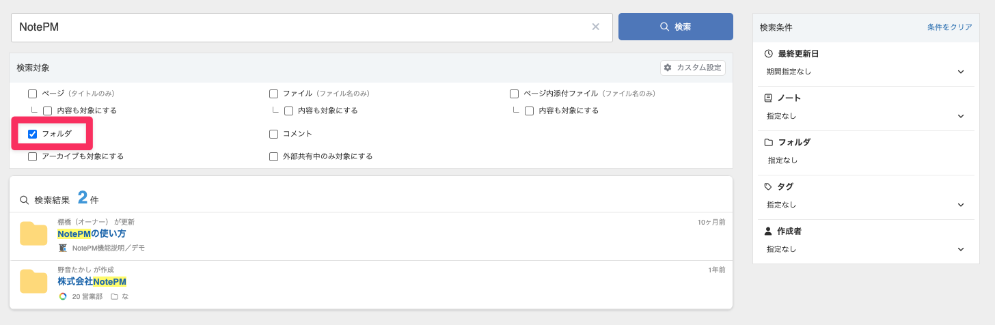Click the blue 検索 search button
This screenshot has width=995, height=325.
point(676,27)
